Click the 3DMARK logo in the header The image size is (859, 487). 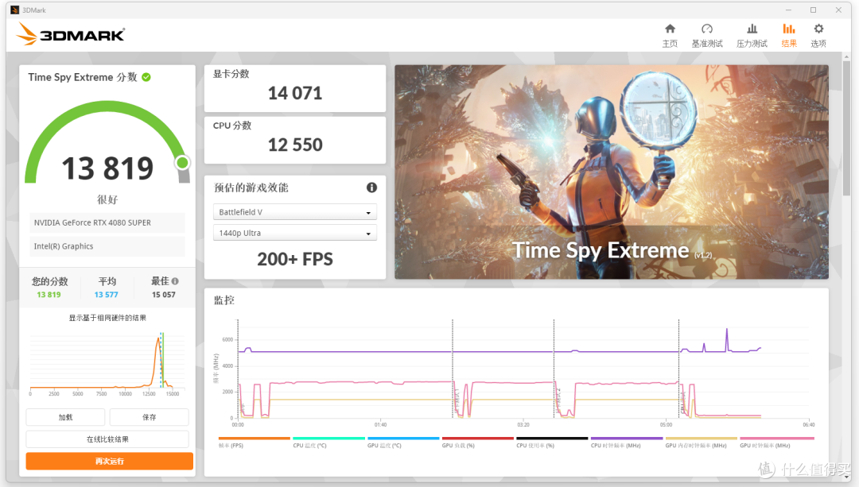(x=71, y=34)
